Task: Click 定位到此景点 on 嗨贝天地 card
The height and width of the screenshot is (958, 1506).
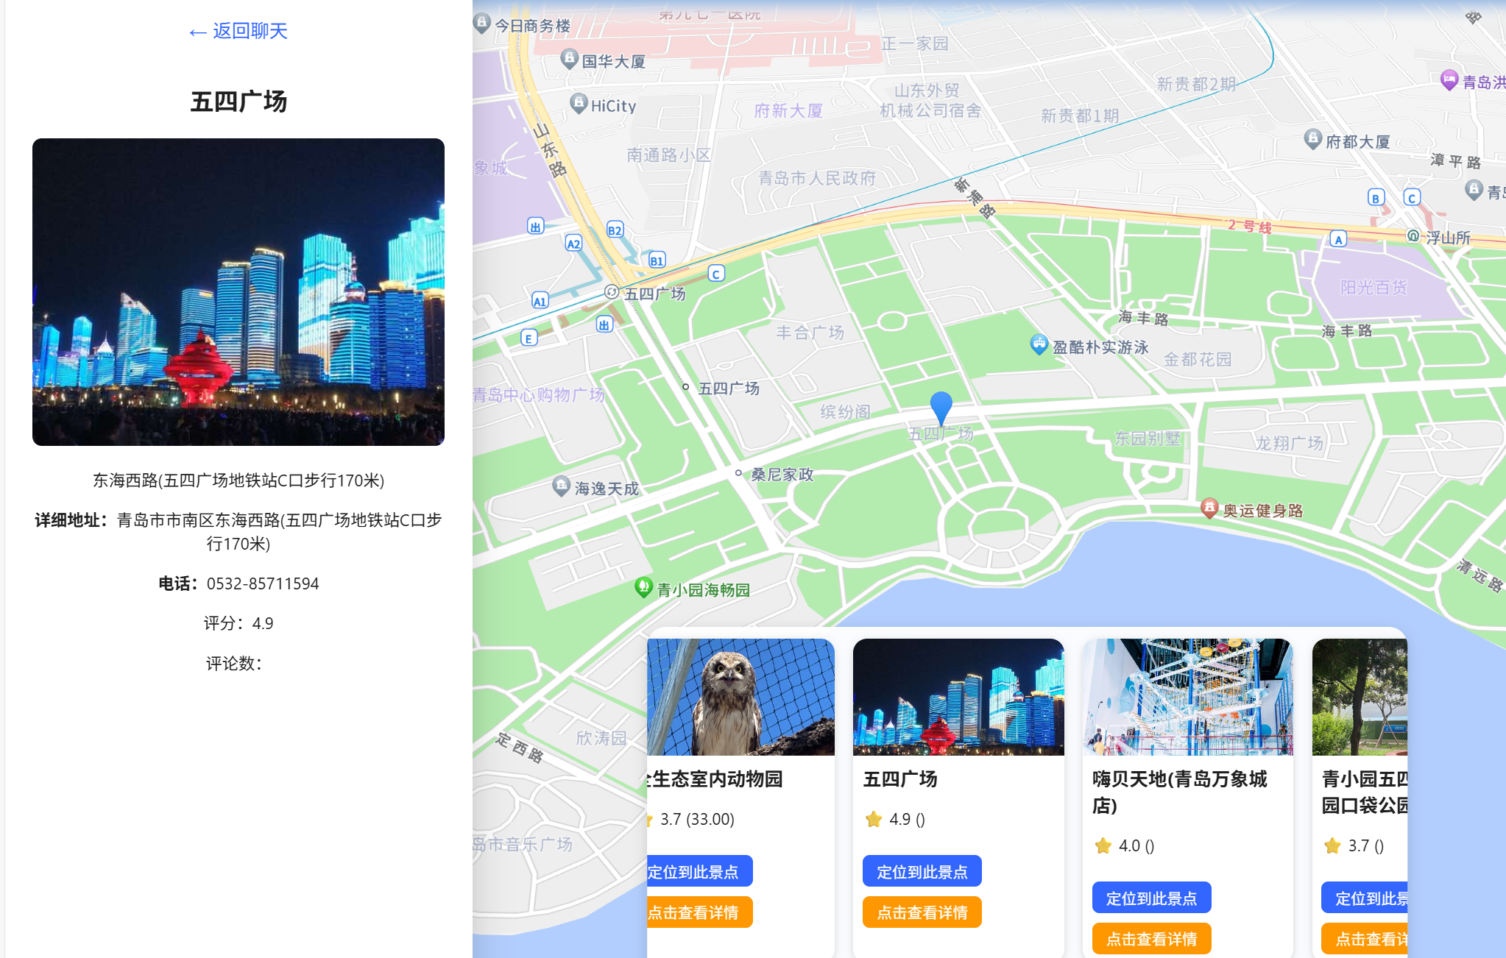Action: 1151,898
